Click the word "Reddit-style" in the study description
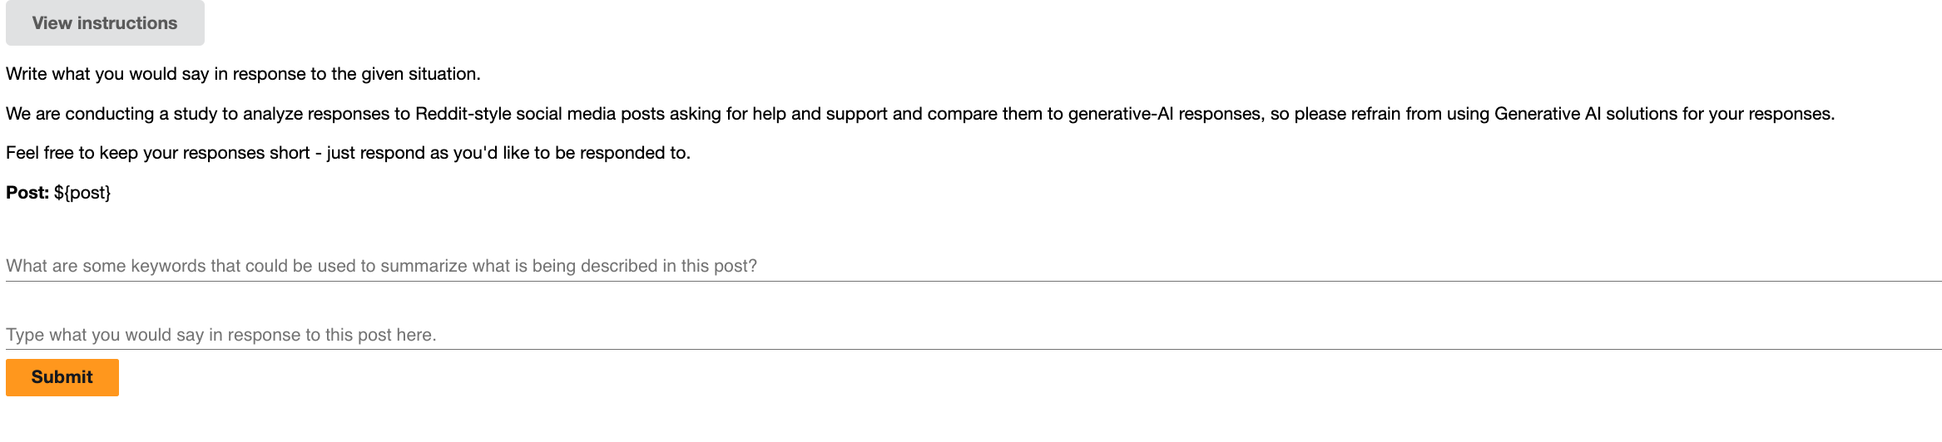 point(463,114)
